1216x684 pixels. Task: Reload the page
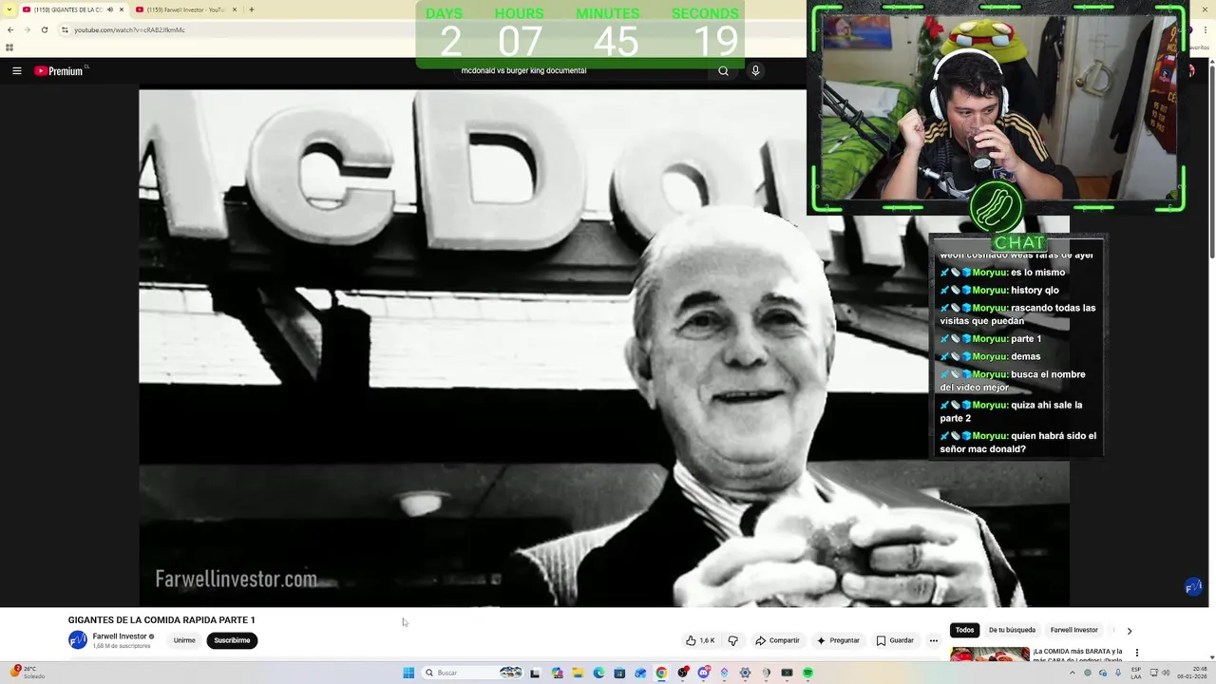click(x=44, y=29)
